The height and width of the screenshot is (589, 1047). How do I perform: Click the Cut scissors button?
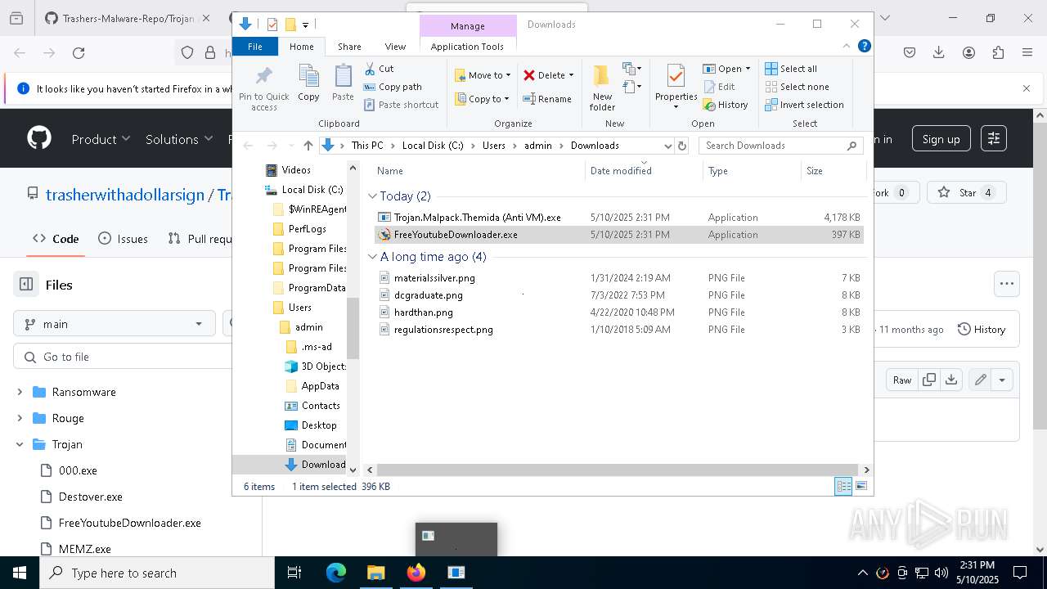pyautogui.click(x=379, y=69)
